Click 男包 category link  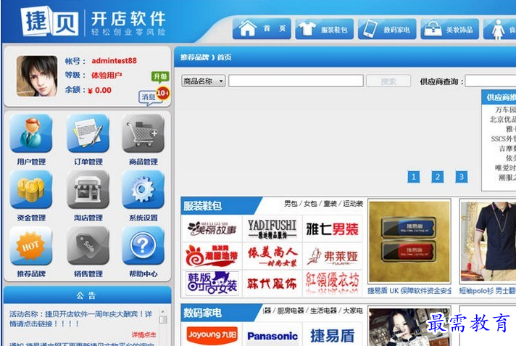[x=291, y=204]
